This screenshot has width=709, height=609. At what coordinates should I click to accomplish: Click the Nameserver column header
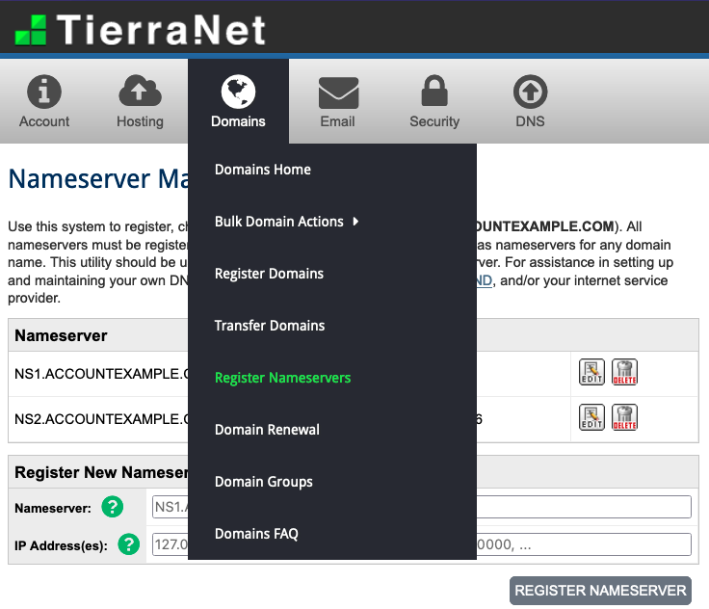[x=61, y=335]
